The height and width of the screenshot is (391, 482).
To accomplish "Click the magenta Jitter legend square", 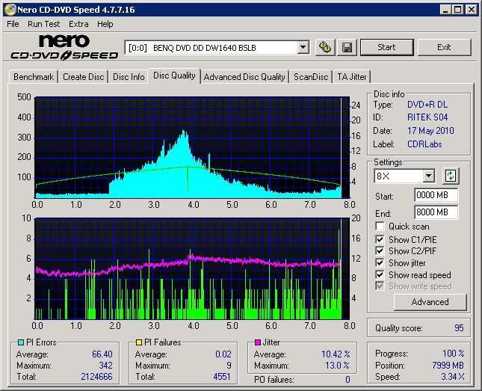I will tap(258, 342).
